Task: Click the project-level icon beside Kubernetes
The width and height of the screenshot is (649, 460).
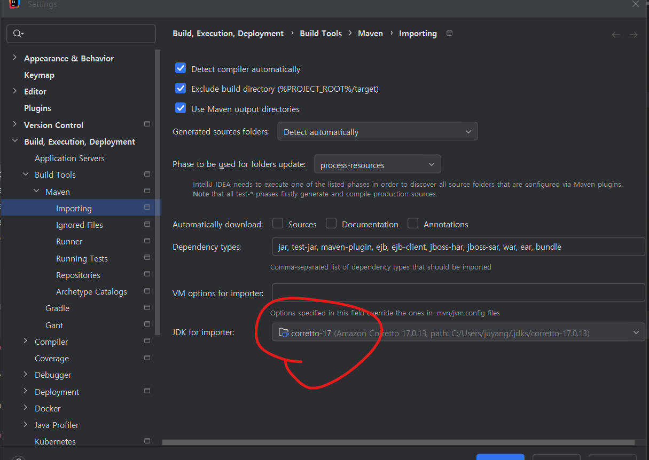Action: (147, 441)
